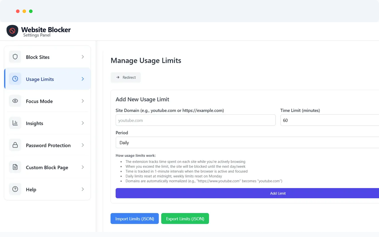The image size is (379, 237).
Task: Click the Website Blocker shield logo
Action: (x=12, y=31)
